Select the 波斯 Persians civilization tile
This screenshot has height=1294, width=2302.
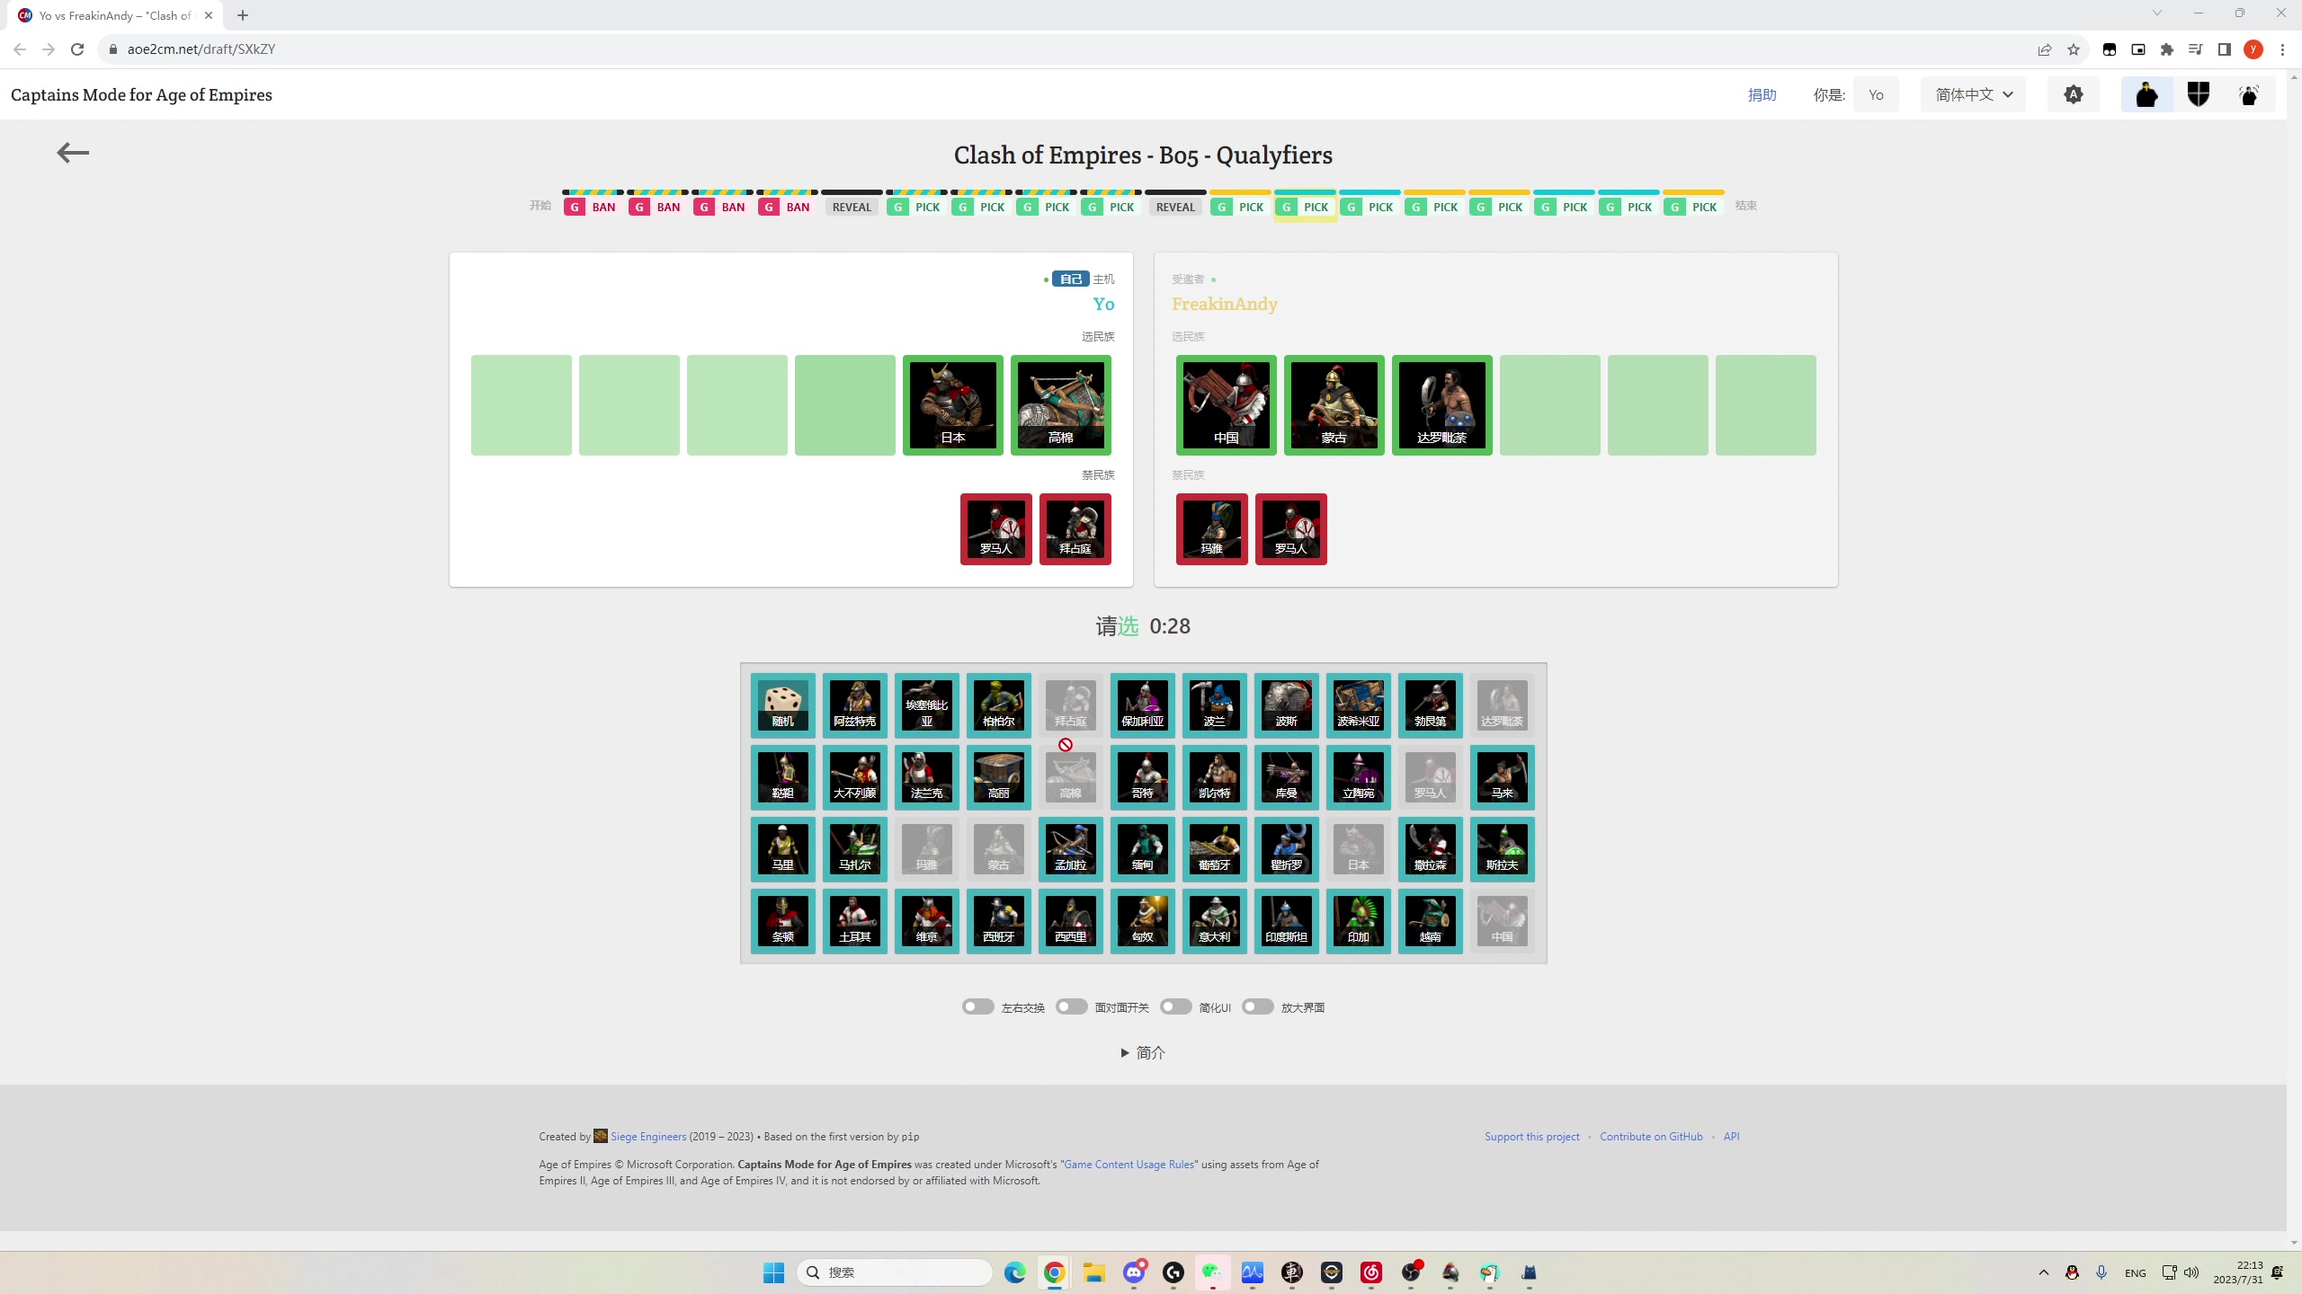coord(1286,705)
